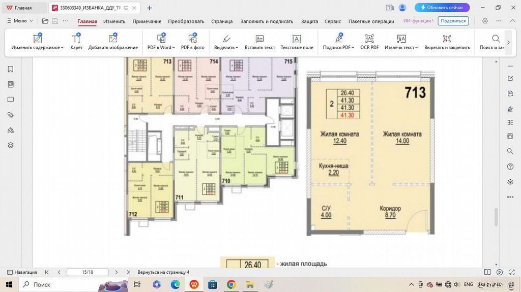Open the Преобразовать tab

tap(186, 21)
